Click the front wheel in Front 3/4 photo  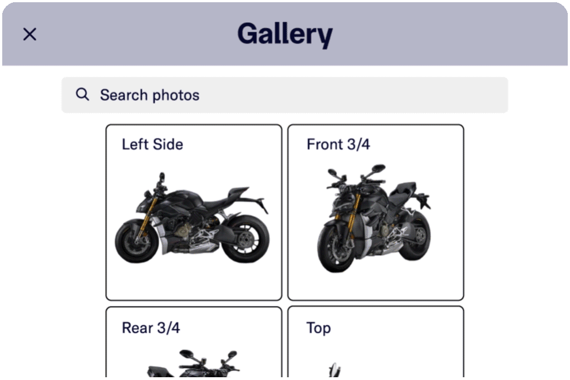coord(336,247)
